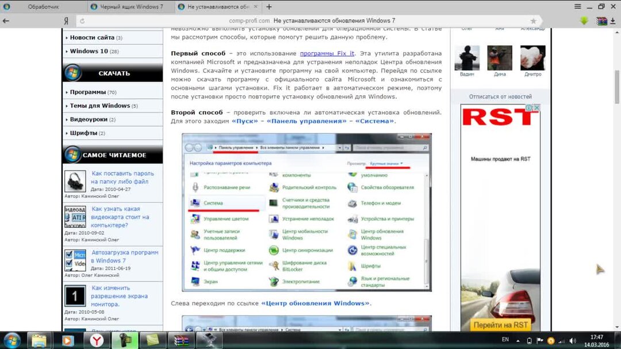Close the 'Не устанавливаются обн' tab
Image resolution: width=621 pixels, height=349 pixels.
255,7
